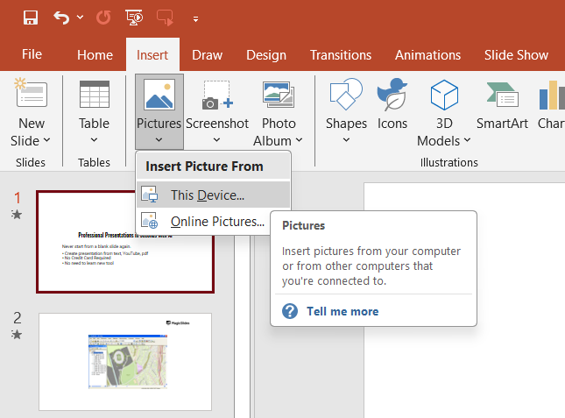This screenshot has height=418, width=565.
Task: Click the Shapes icon
Action: [346, 94]
